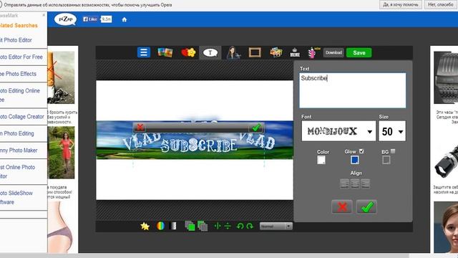Click the green Save button
The image size is (458, 258).
point(359,52)
